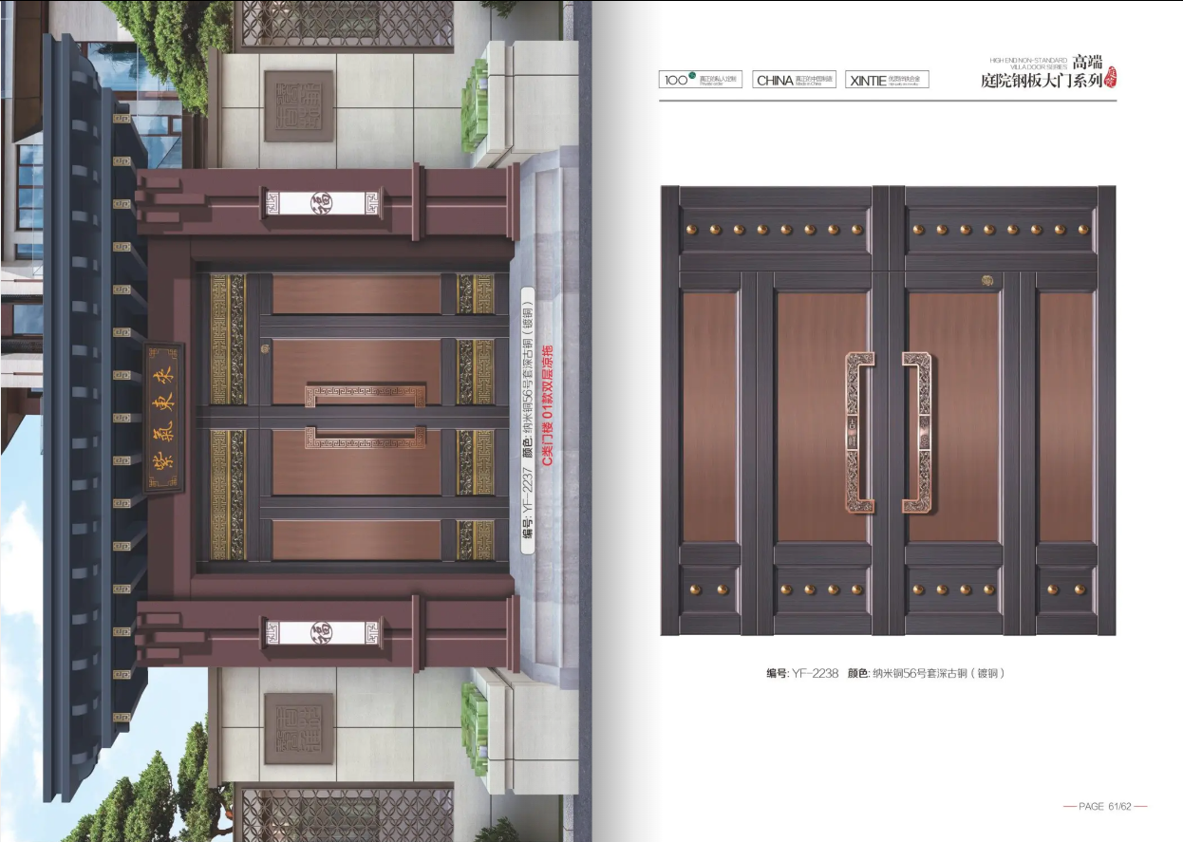
Task: Click the YF-2238 door product image
Action: (888, 410)
